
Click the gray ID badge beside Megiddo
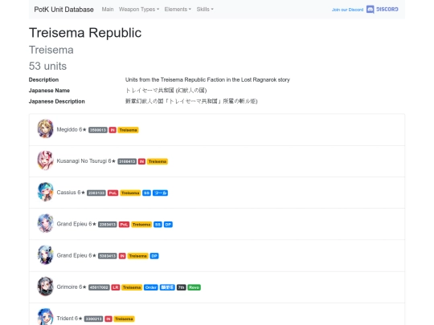pos(98,130)
